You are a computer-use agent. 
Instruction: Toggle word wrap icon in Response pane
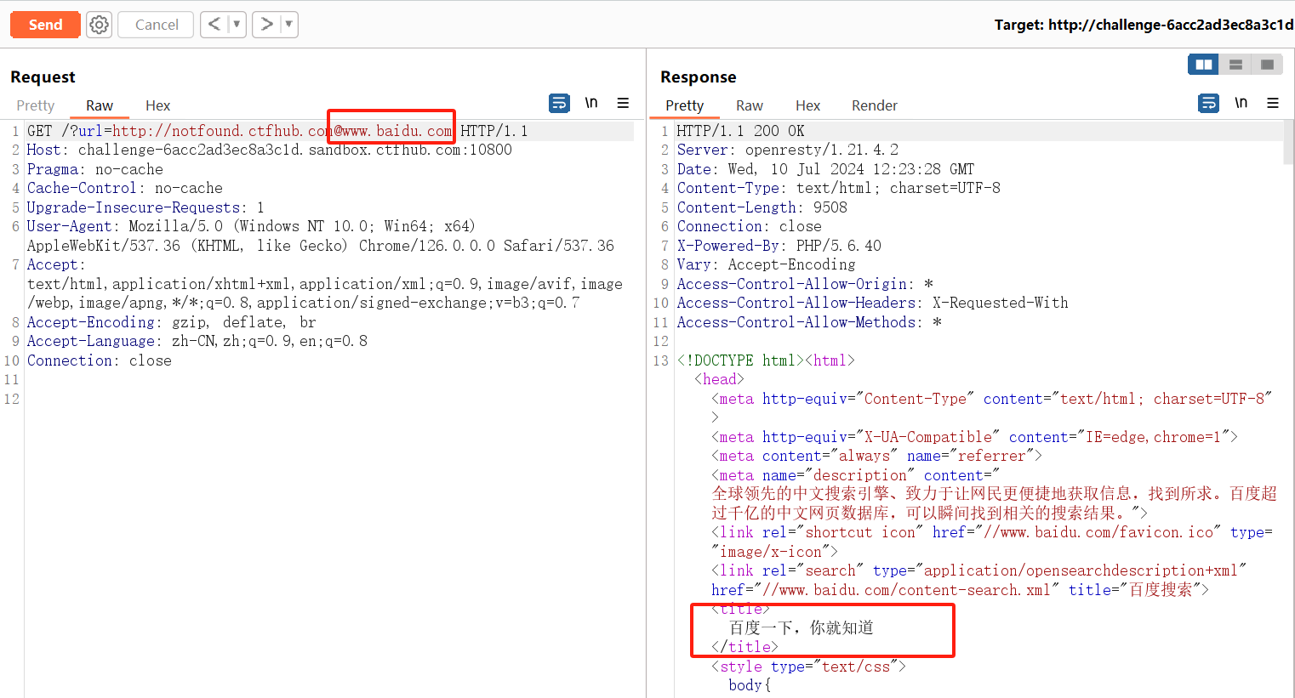[x=1208, y=103]
